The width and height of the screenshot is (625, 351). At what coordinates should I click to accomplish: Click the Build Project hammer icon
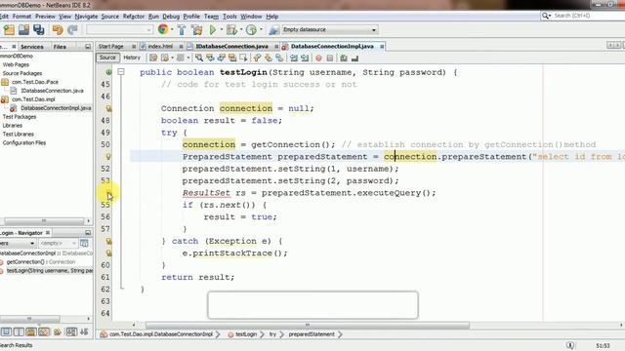[x=182, y=30]
